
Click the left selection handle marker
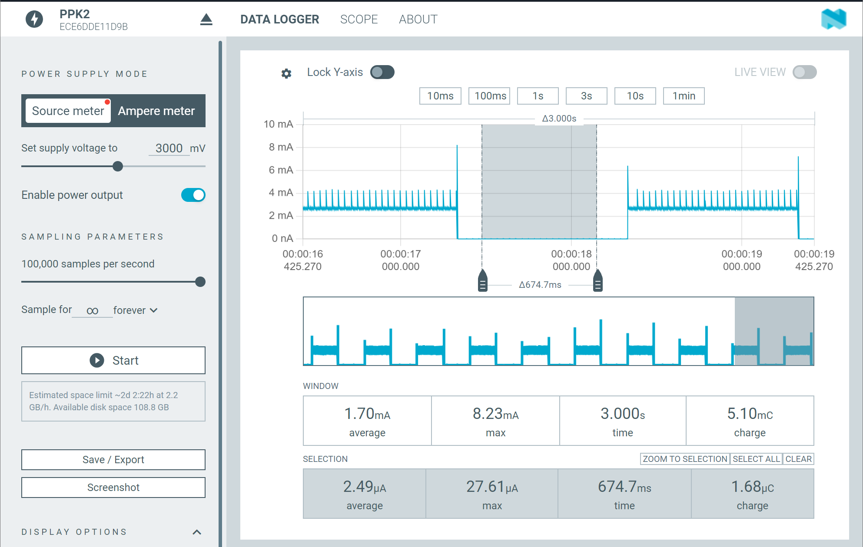click(x=482, y=281)
